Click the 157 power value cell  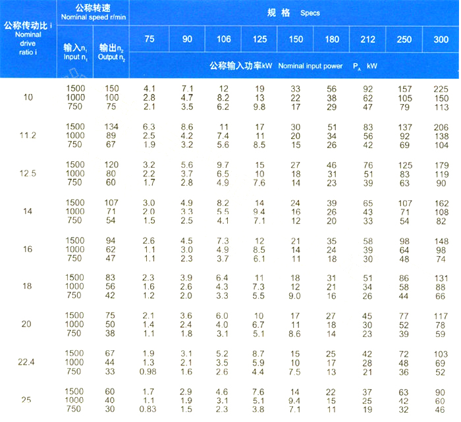tap(404, 89)
